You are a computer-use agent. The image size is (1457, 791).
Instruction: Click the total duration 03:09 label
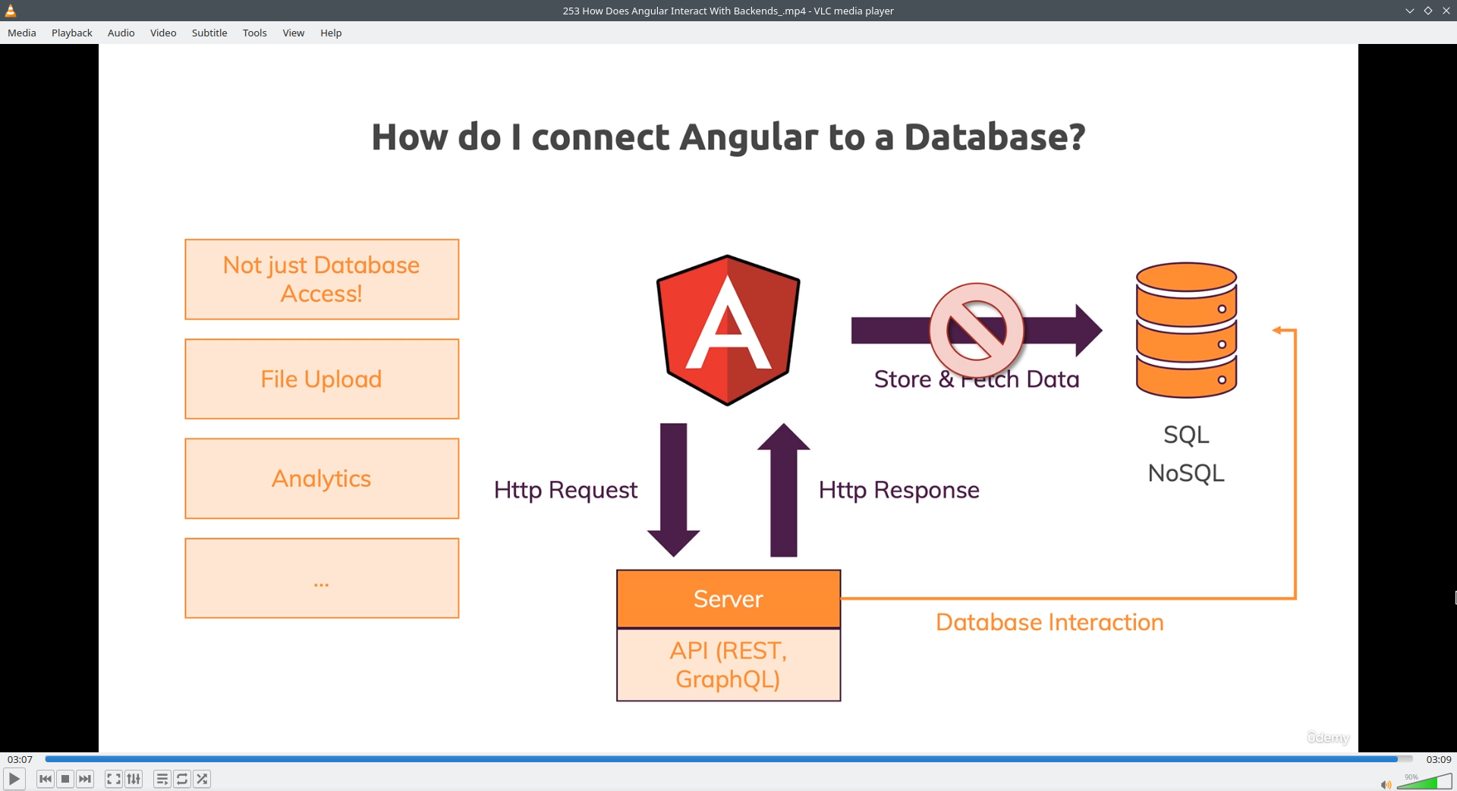(1439, 759)
